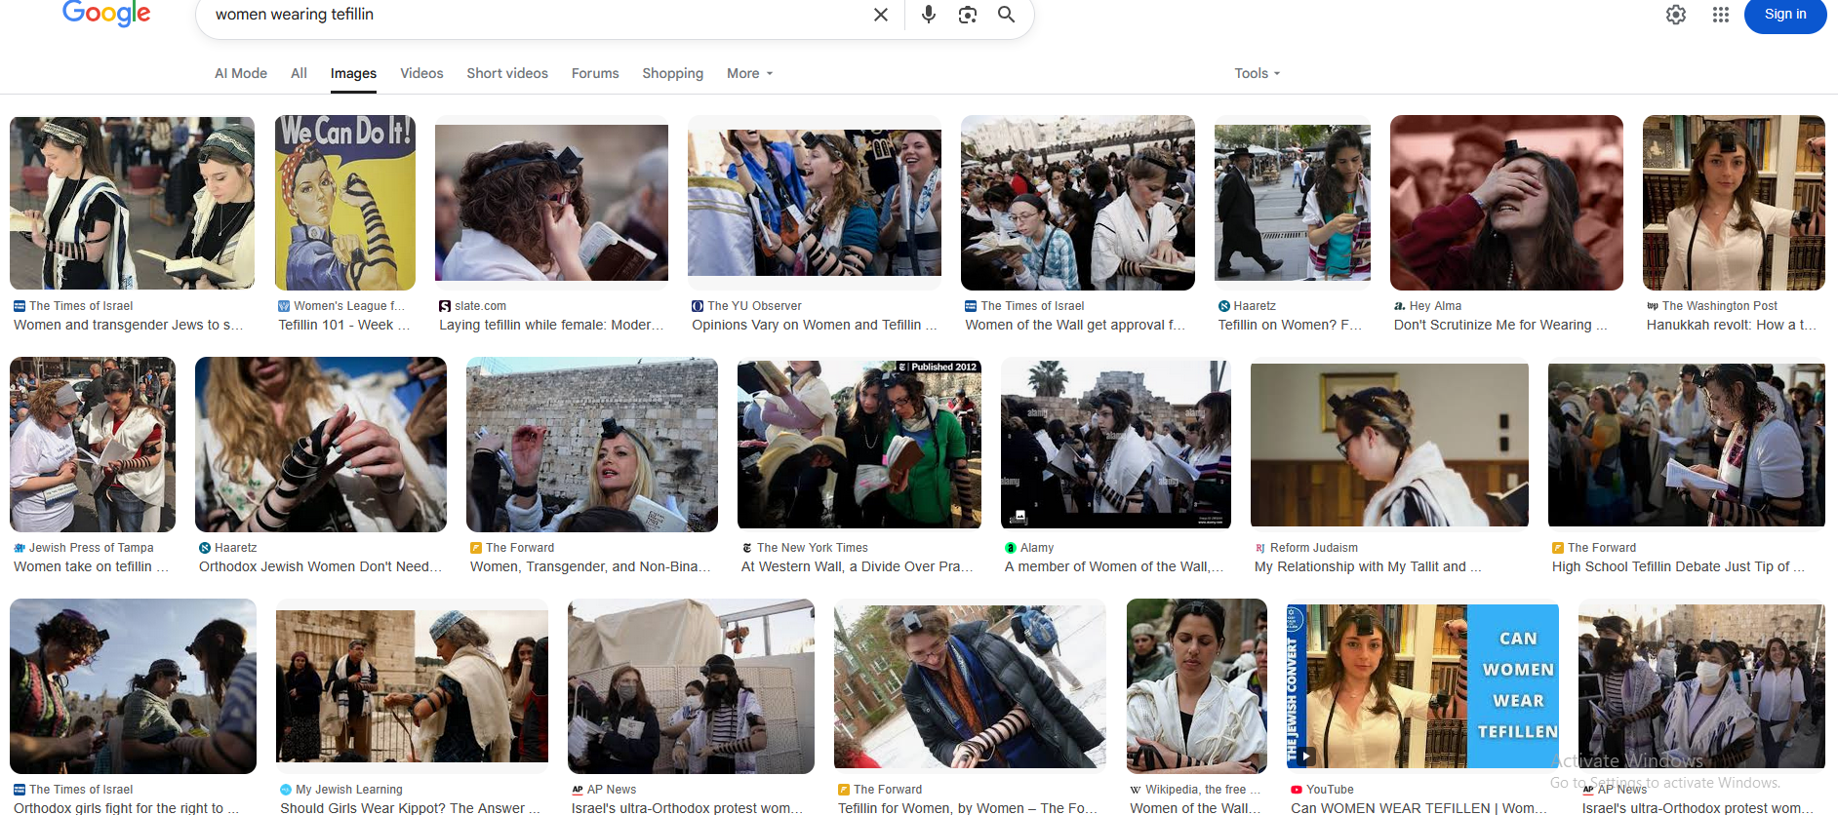Screen dimensions: 1838x815
Task: Open the Forums tab
Action: click(595, 73)
